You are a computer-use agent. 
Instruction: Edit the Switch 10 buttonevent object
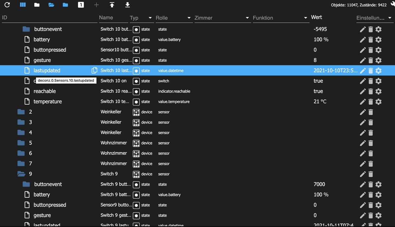point(363,29)
